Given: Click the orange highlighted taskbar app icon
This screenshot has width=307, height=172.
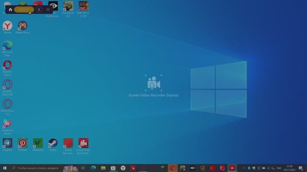Looking at the screenshot, I should (x=173, y=168).
